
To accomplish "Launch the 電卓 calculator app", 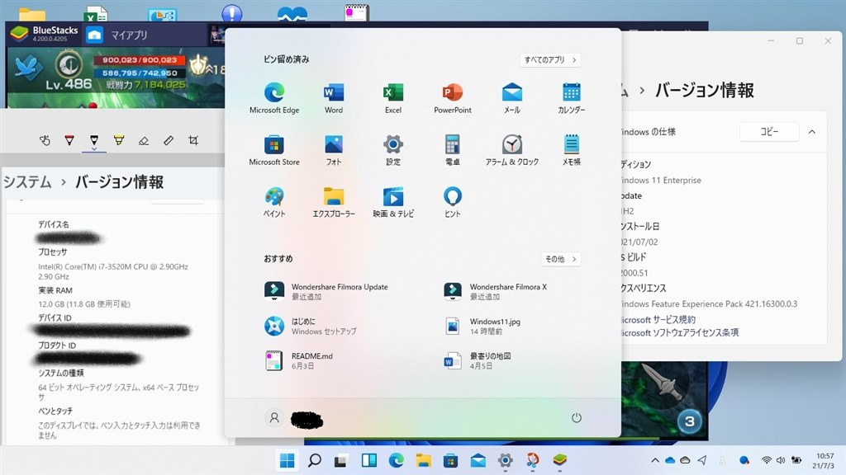I will pyautogui.click(x=452, y=150).
